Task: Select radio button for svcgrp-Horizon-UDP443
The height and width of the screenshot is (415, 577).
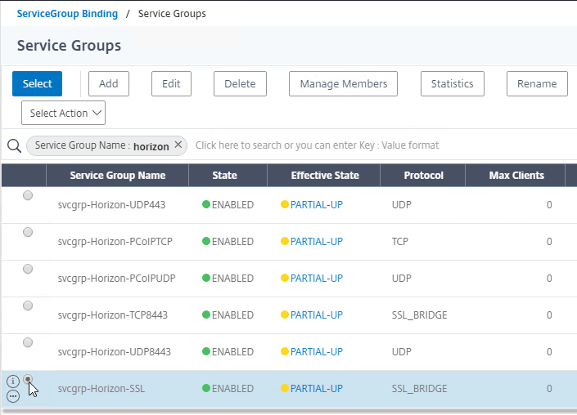Action: tap(28, 195)
